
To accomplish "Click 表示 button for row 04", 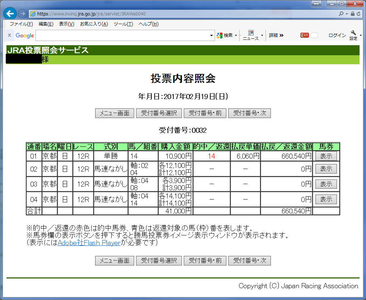I will pos(326,199).
